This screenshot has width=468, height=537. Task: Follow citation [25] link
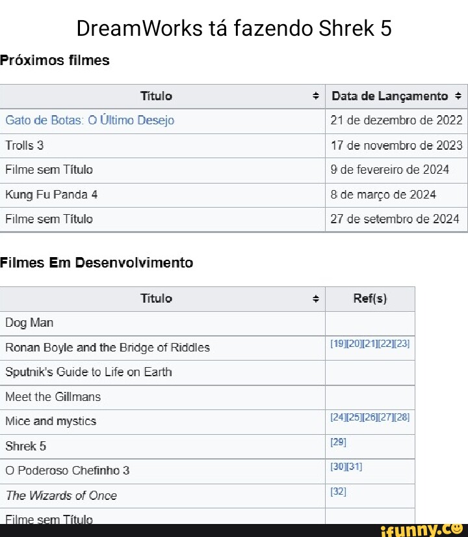(x=354, y=417)
